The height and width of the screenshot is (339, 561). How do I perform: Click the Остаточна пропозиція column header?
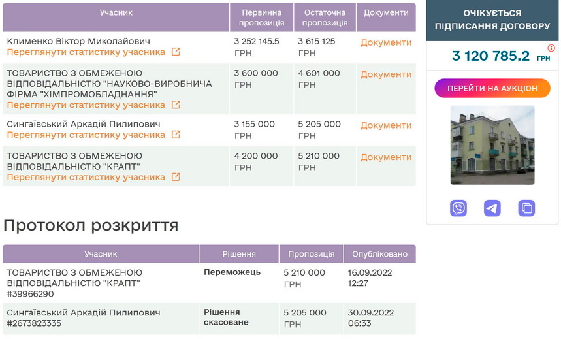[325, 18]
